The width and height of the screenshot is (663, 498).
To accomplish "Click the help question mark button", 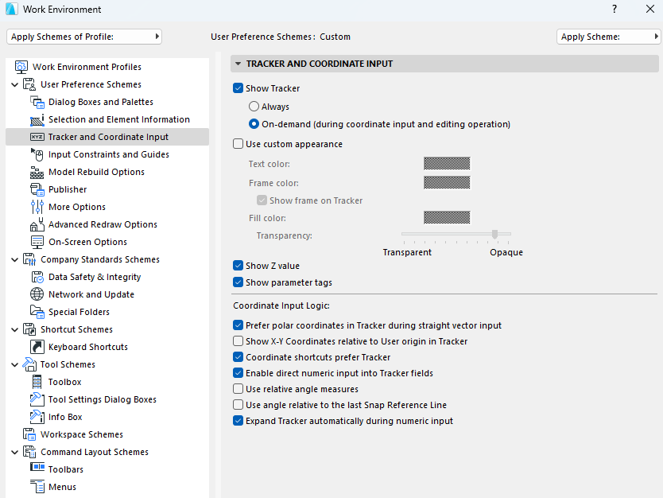I will click(615, 10).
